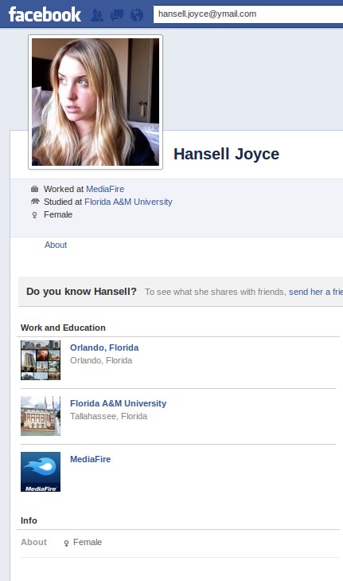Click the briefcase work icon
Screen dimensions: 343x581
pyautogui.click(x=35, y=189)
